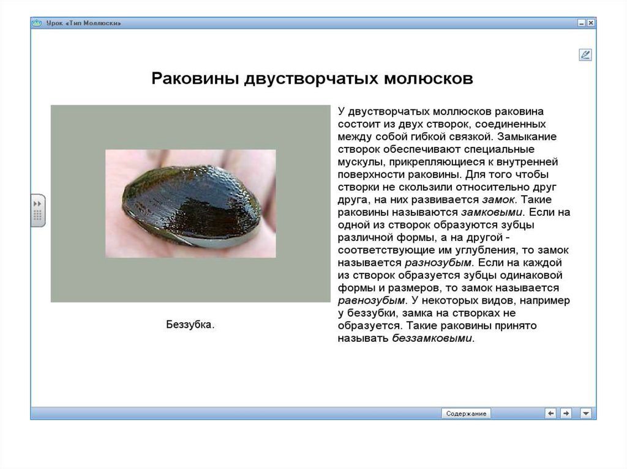Advance with the next slide arrow
The height and width of the screenshot is (469, 627).
pos(566,413)
